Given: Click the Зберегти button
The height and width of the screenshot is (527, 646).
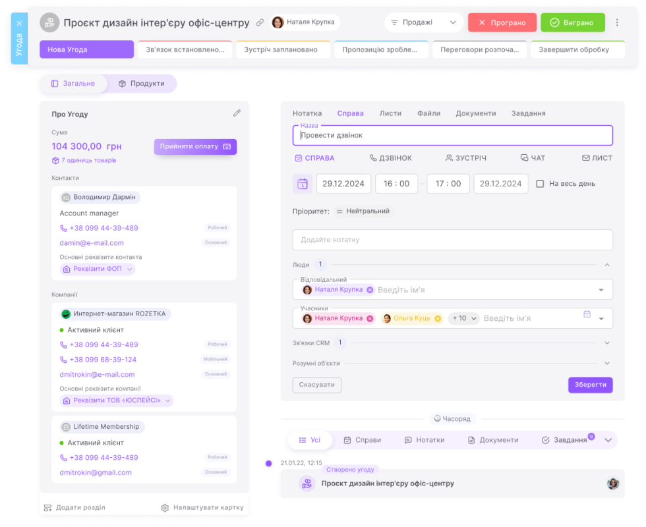Looking at the screenshot, I should click(x=590, y=385).
